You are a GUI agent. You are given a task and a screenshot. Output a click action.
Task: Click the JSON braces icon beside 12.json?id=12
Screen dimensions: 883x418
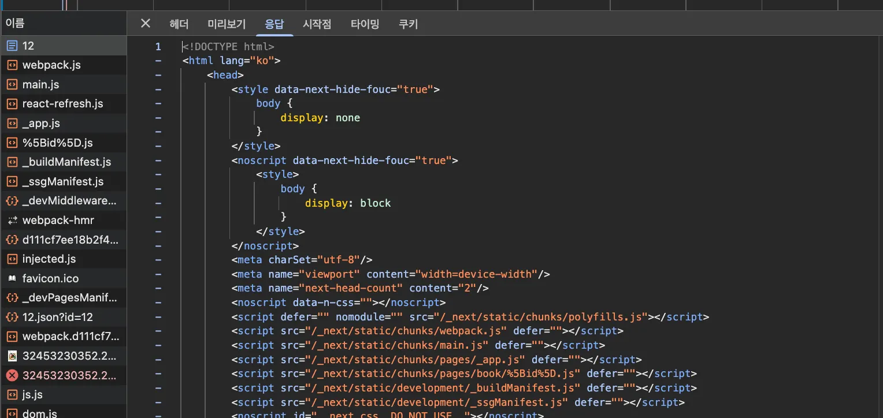pyautogui.click(x=12, y=317)
